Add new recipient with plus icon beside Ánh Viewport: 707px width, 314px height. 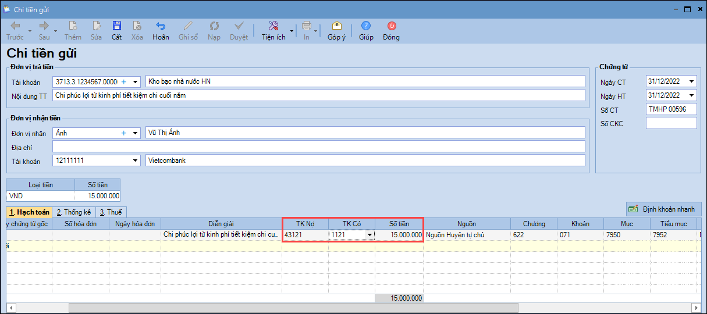coord(123,133)
